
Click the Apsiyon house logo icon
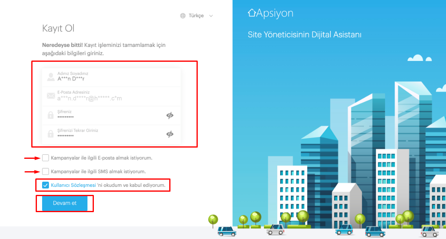tap(252, 13)
